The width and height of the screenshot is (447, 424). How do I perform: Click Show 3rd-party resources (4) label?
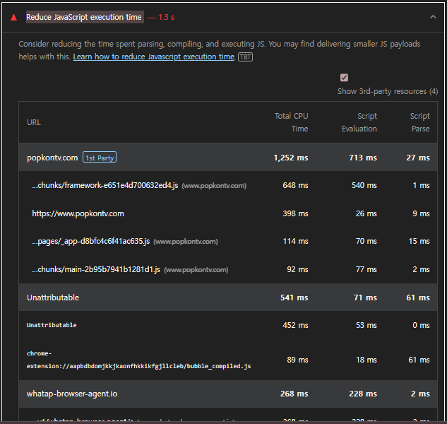[x=388, y=91]
